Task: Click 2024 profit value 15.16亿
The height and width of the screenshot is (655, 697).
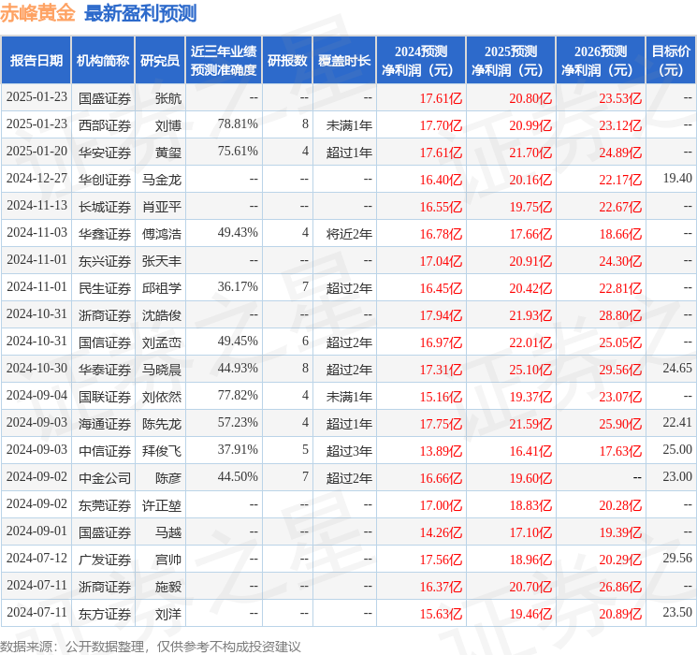Action: click(441, 397)
